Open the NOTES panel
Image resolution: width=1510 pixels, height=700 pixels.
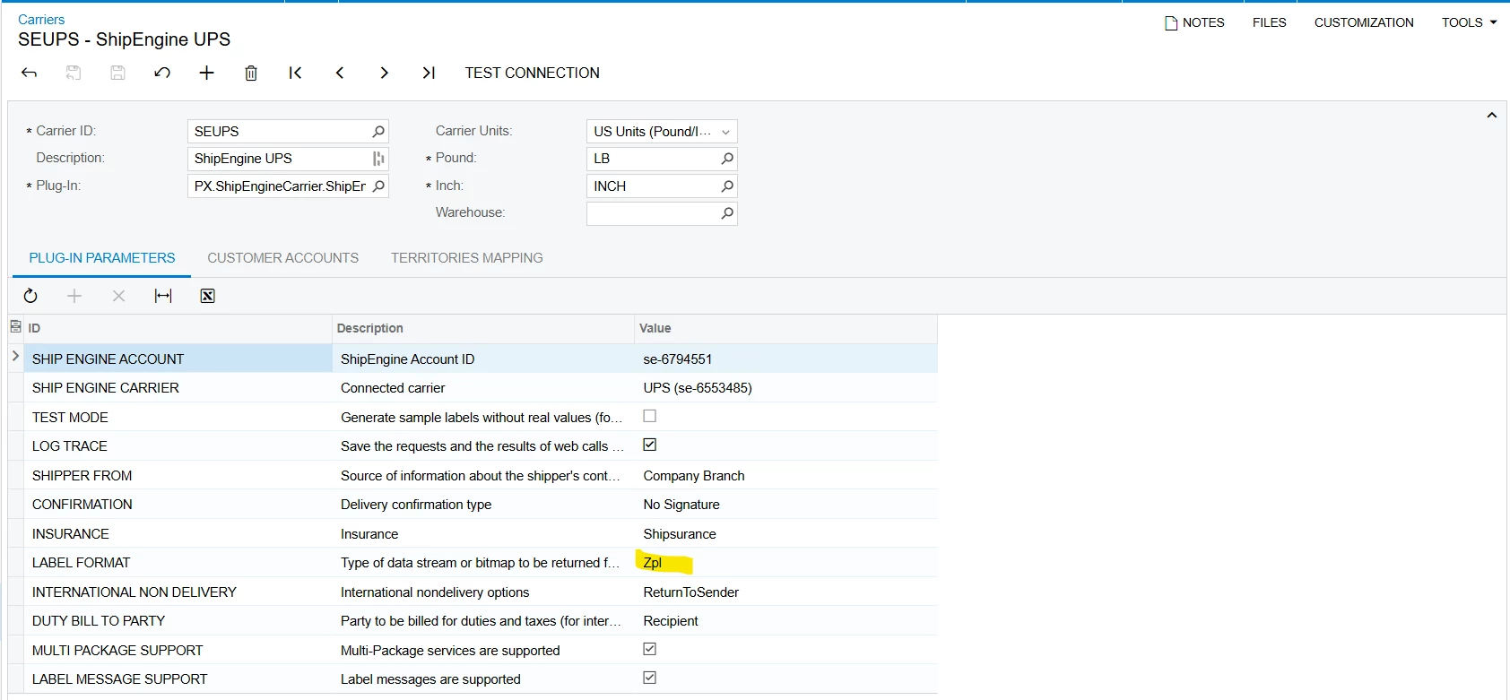(x=1194, y=22)
